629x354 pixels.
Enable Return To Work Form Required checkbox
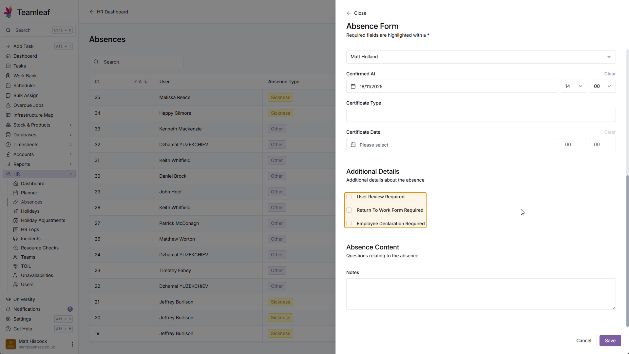pos(349,210)
